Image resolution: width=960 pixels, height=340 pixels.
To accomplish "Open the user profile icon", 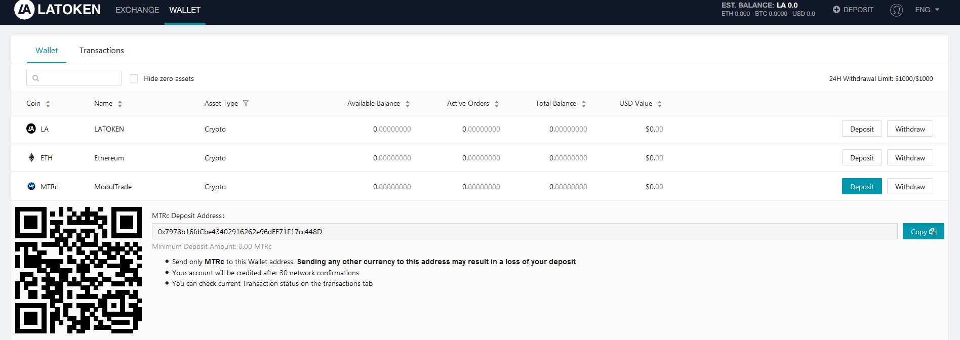I will point(896,10).
